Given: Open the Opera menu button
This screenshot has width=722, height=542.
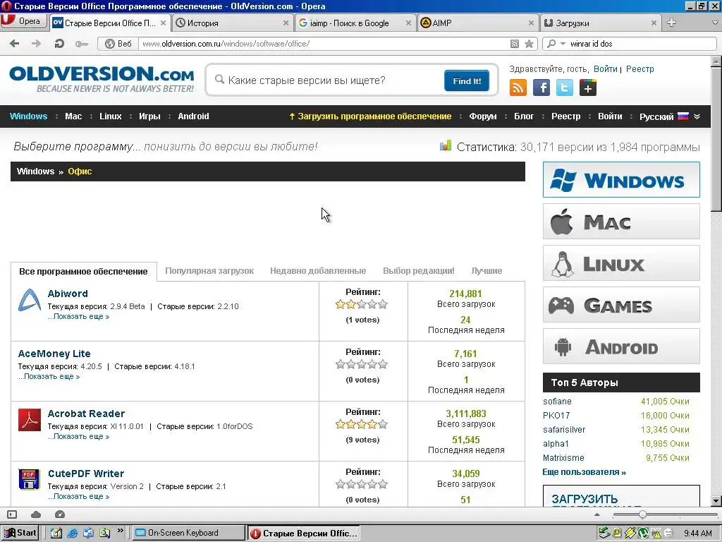Looking at the screenshot, I should pyautogui.click(x=23, y=22).
